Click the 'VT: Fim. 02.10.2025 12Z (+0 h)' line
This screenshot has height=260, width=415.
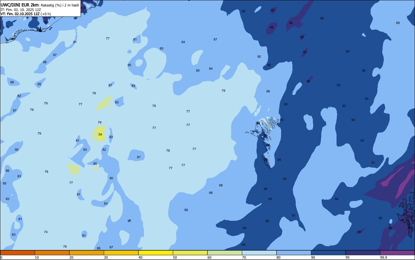26,14
